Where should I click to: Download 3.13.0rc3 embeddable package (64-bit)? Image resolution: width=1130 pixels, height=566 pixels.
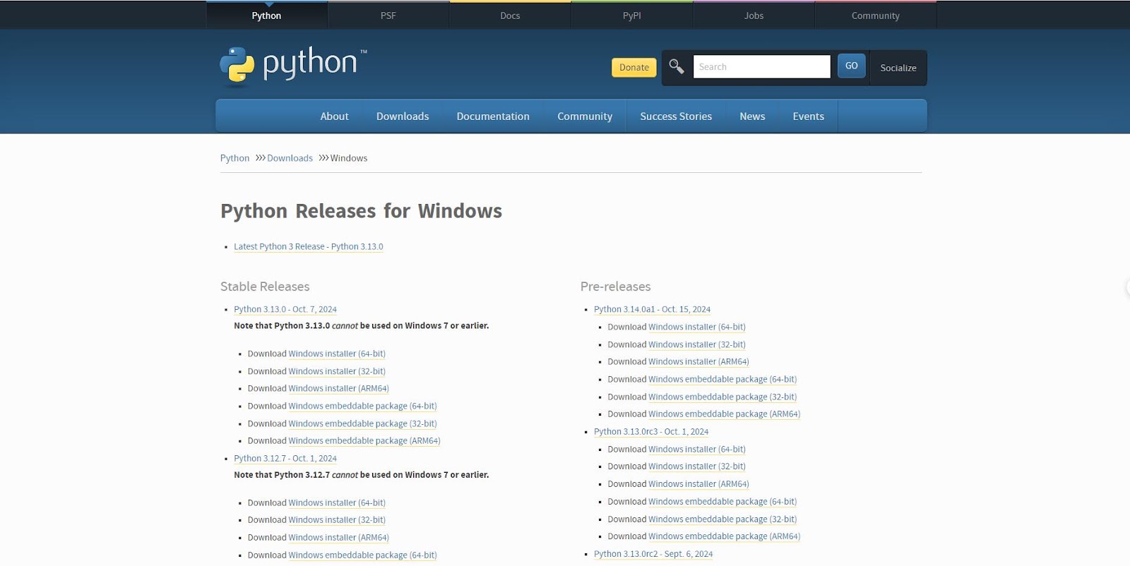click(722, 502)
